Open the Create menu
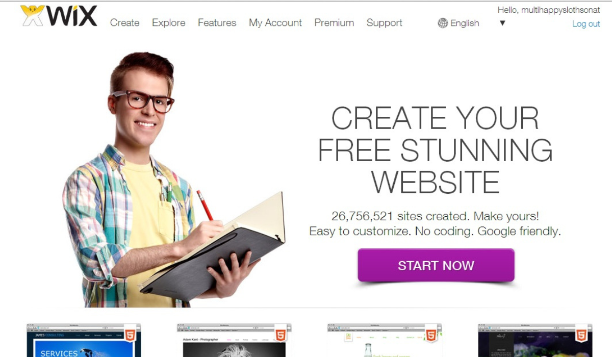 tap(124, 23)
